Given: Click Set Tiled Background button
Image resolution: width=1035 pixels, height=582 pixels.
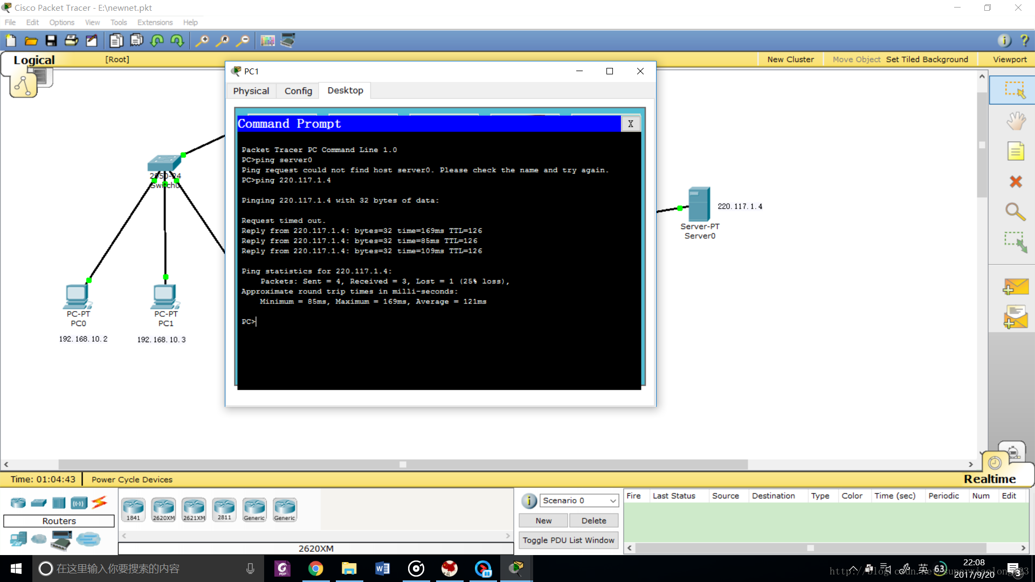Looking at the screenshot, I should coord(927,59).
